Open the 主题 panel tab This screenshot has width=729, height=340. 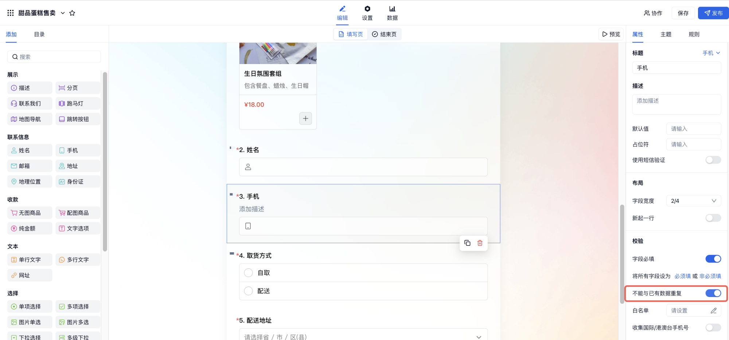666,34
